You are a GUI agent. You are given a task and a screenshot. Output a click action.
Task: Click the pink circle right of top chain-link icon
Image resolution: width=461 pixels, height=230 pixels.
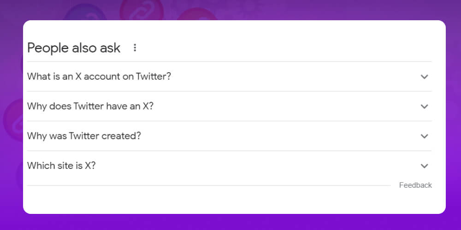click(x=197, y=14)
